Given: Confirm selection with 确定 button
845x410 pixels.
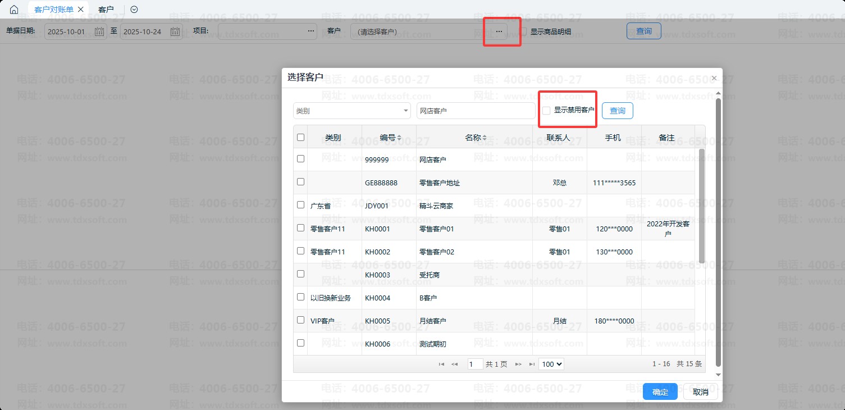Looking at the screenshot, I should click(660, 391).
